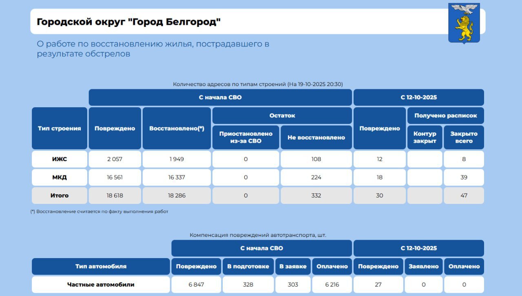522x296 pixels.
Task: Select the "Заявлено" column header
Action: (423, 266)
